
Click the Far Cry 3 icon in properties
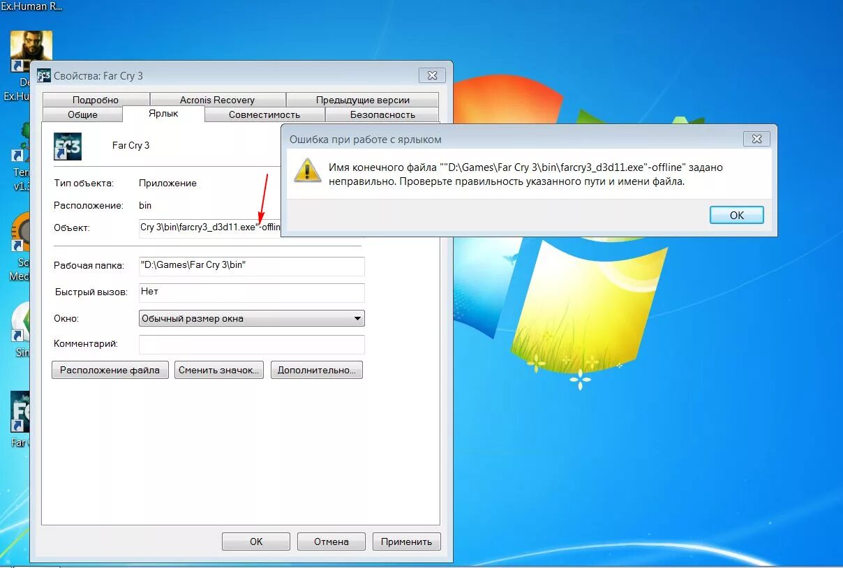pyautogui.click(x=68, y=146)
